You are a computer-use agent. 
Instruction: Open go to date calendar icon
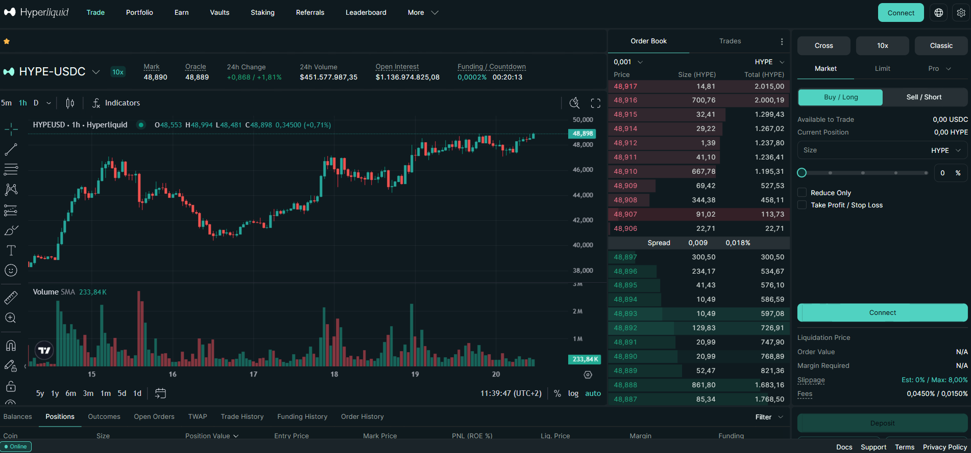(160, 393)
